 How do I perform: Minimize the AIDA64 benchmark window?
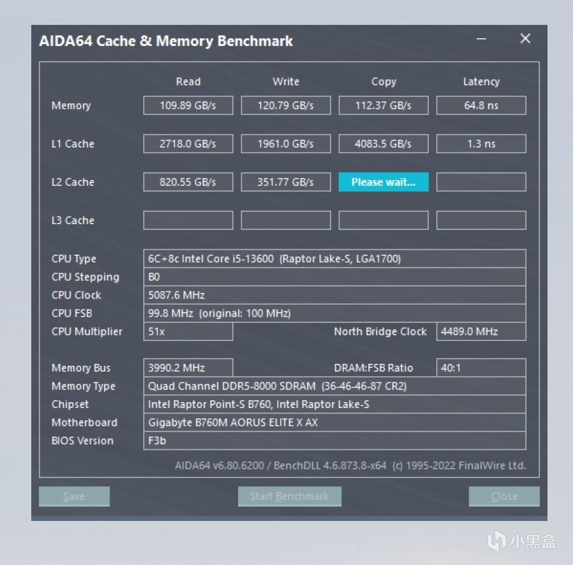481,39
